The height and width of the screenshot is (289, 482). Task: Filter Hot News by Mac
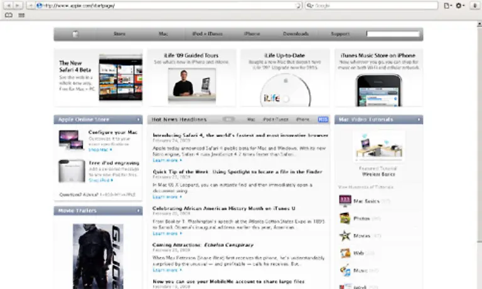[x=251, y=119]
